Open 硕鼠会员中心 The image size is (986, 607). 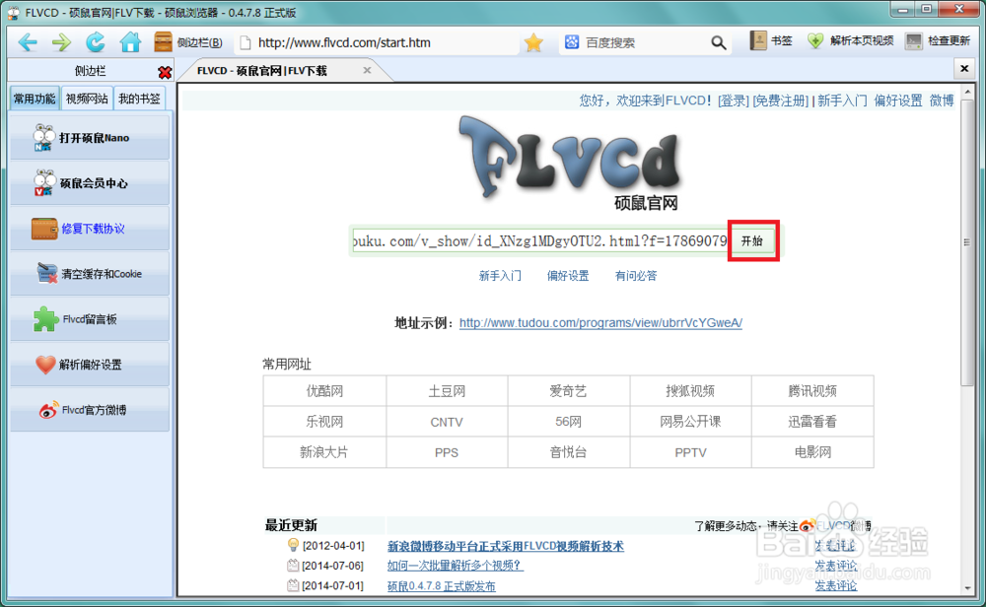90,183
